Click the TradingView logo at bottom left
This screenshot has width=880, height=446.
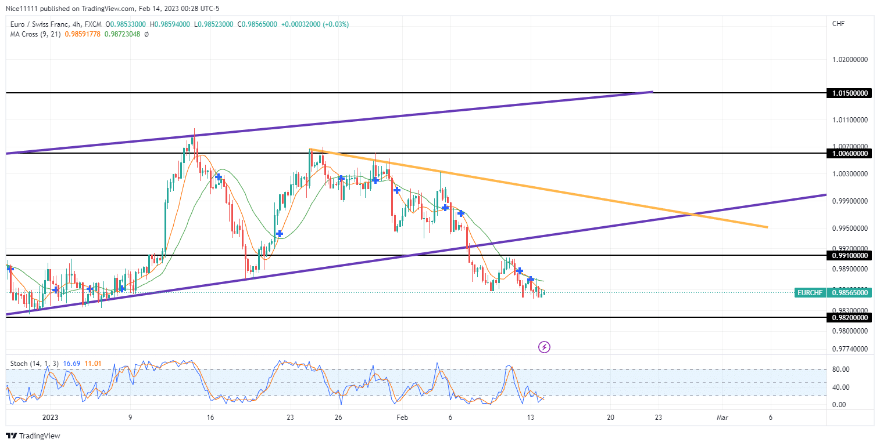33,436
